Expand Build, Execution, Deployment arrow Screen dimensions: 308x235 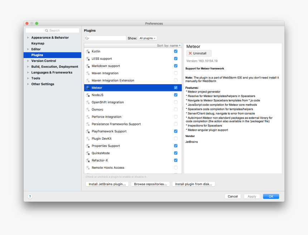[x=28, y=67]
